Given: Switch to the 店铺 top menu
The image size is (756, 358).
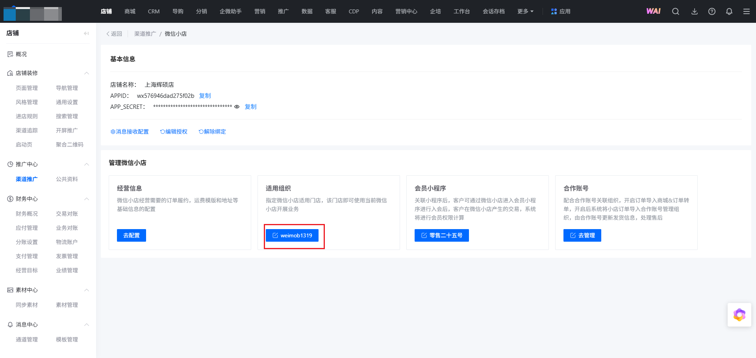Looking at the screenshot, I should coord(106,11).
